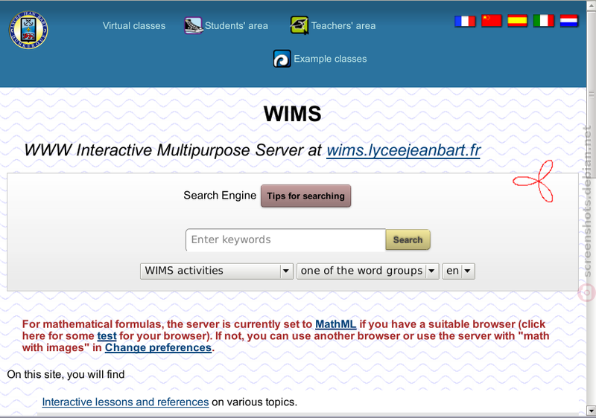Open Example classes menu link
The height and width of the screenshot is (418, 596).
click(x=330, y=59)
